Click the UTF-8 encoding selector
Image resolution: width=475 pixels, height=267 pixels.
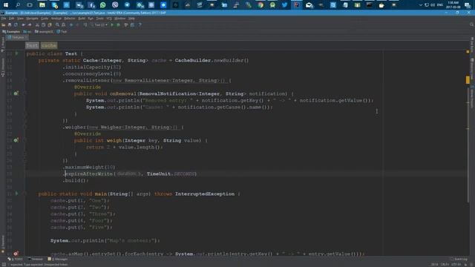[456, 265]
